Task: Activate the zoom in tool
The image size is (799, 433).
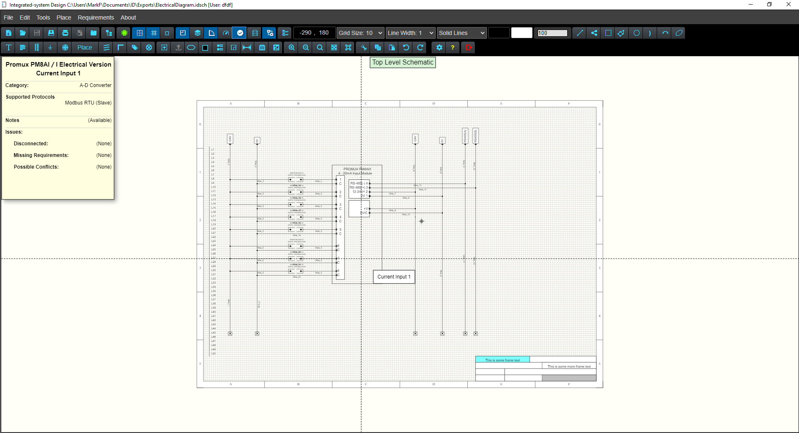Action: (x=291, y=47)
